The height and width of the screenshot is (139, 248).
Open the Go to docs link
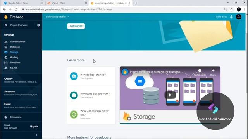(x=221, y=17)
